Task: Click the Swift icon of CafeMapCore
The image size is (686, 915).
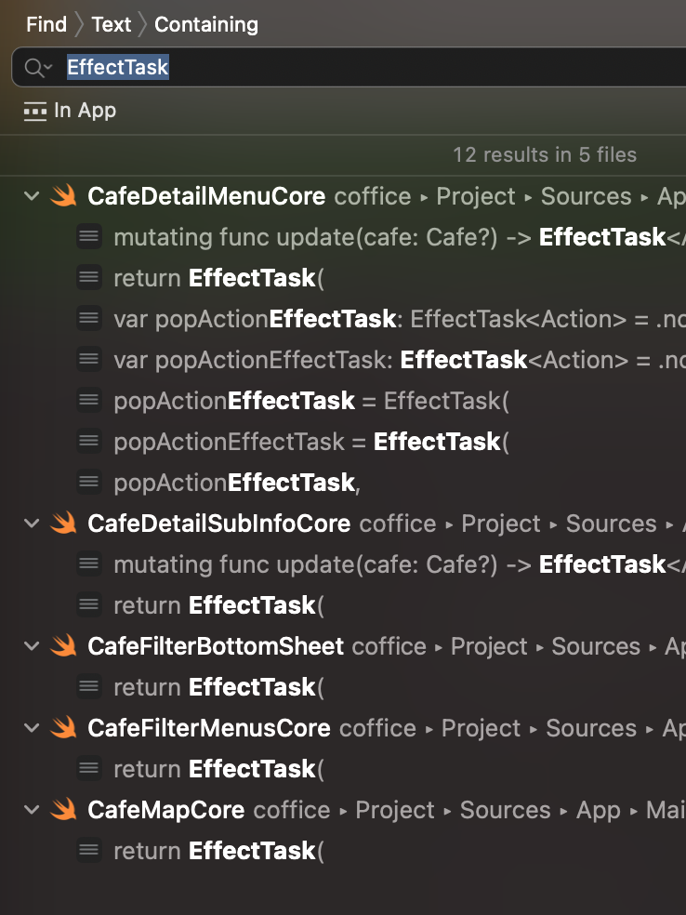Action: click(x=63, y=809)
